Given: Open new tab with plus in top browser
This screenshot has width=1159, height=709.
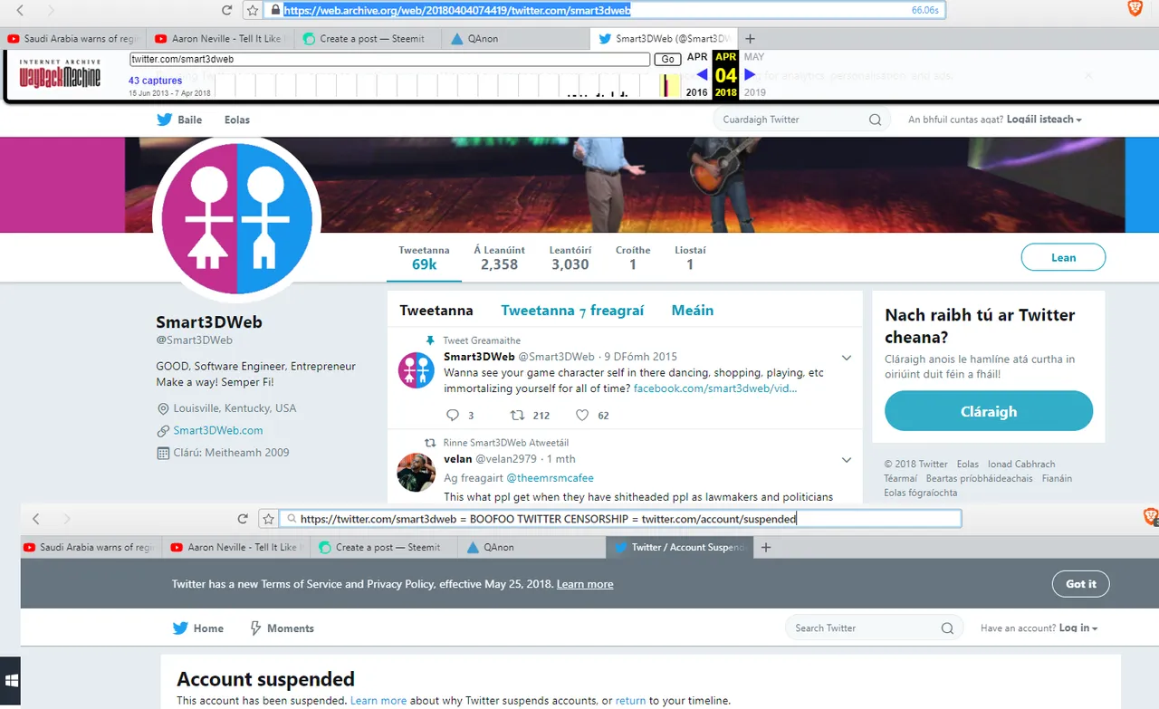Looking at the screenshot, I should click(x=750, y=39).
